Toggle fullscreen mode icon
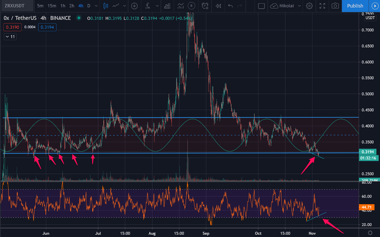Image resolution: width=380 pixels, height=237 pixels. click(322, 6)
